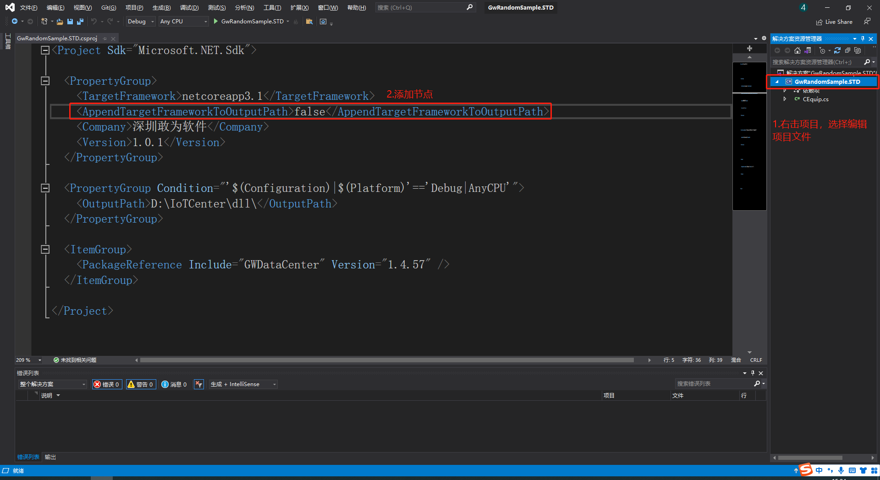
Task: Click the Home icon in Solution Explorer
Action: point(797,50)
